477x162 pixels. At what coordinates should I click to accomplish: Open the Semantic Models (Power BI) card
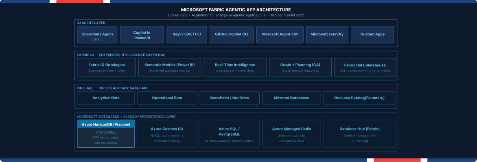170,68
